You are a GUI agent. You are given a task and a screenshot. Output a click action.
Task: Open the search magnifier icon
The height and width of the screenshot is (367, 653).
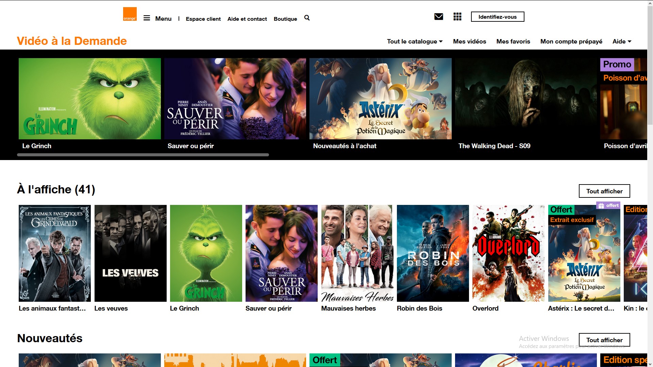point(307,18)
